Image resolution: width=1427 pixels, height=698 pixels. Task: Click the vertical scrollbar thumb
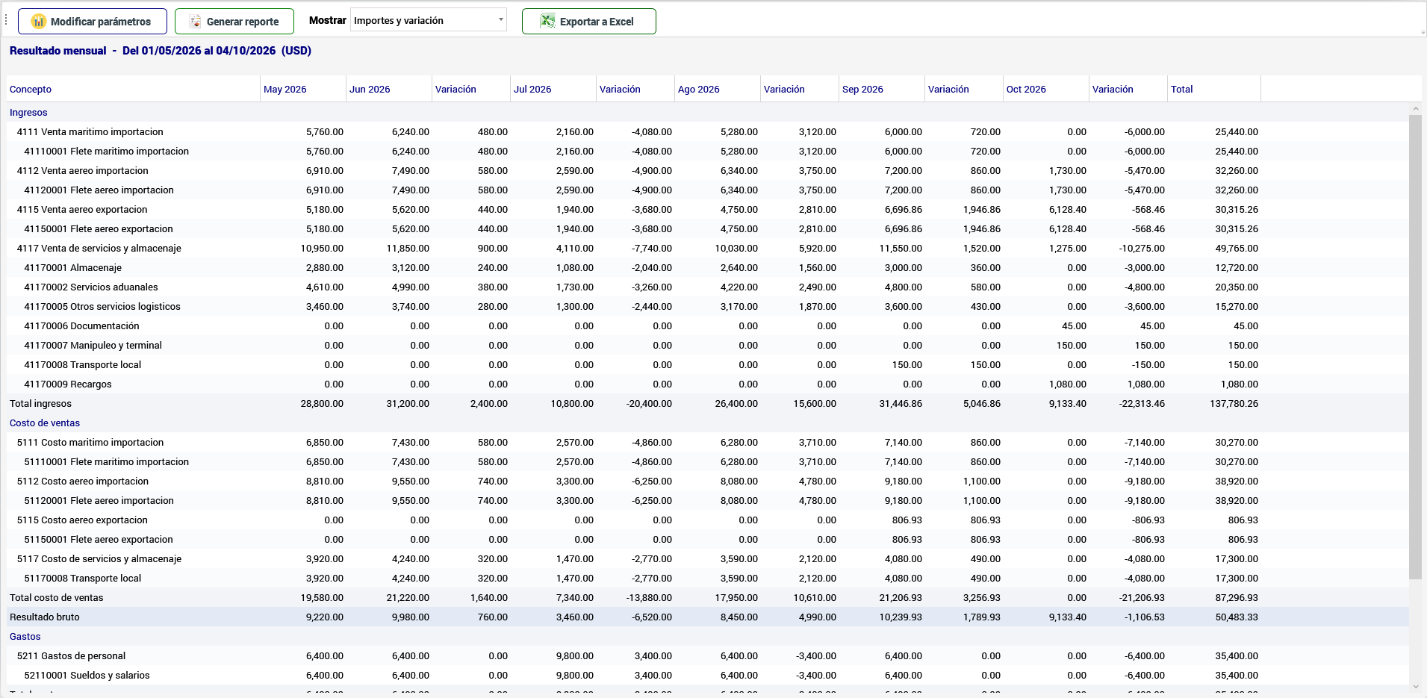pos(1415,347)
